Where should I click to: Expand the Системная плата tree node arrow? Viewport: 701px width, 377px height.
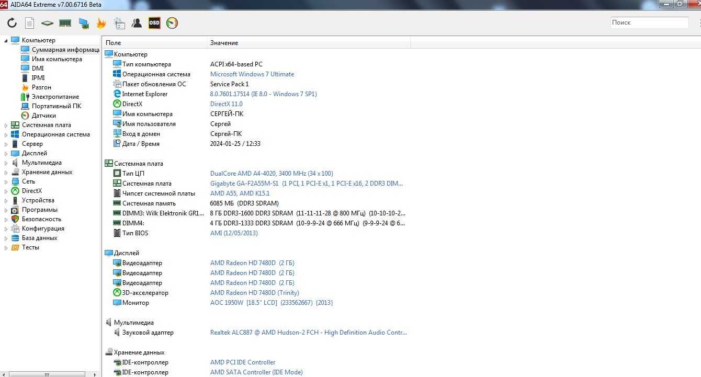point(6,125)
